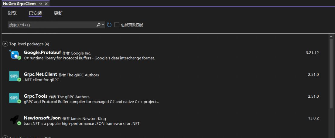Select the Grpc.Net.Client package name
The width and height of the screenshot is (335, 138).
pyautogui.click(x=40, y=74)
